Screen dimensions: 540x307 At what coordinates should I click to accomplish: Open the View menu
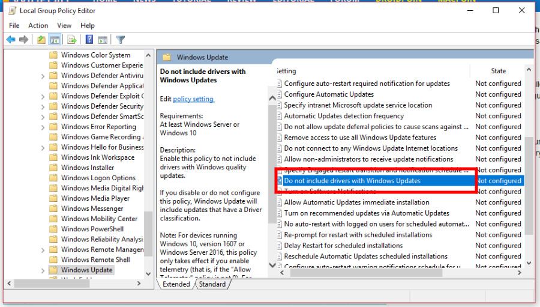[64, 25]
